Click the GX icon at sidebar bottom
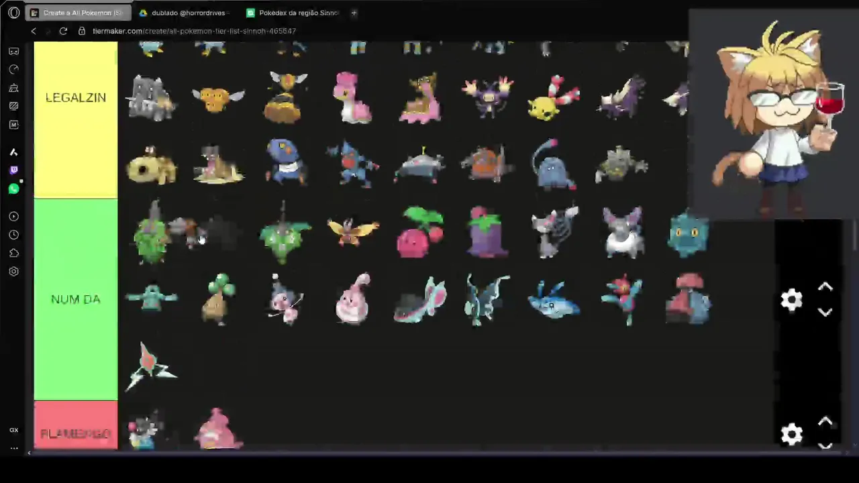 [x=13, y=430]
